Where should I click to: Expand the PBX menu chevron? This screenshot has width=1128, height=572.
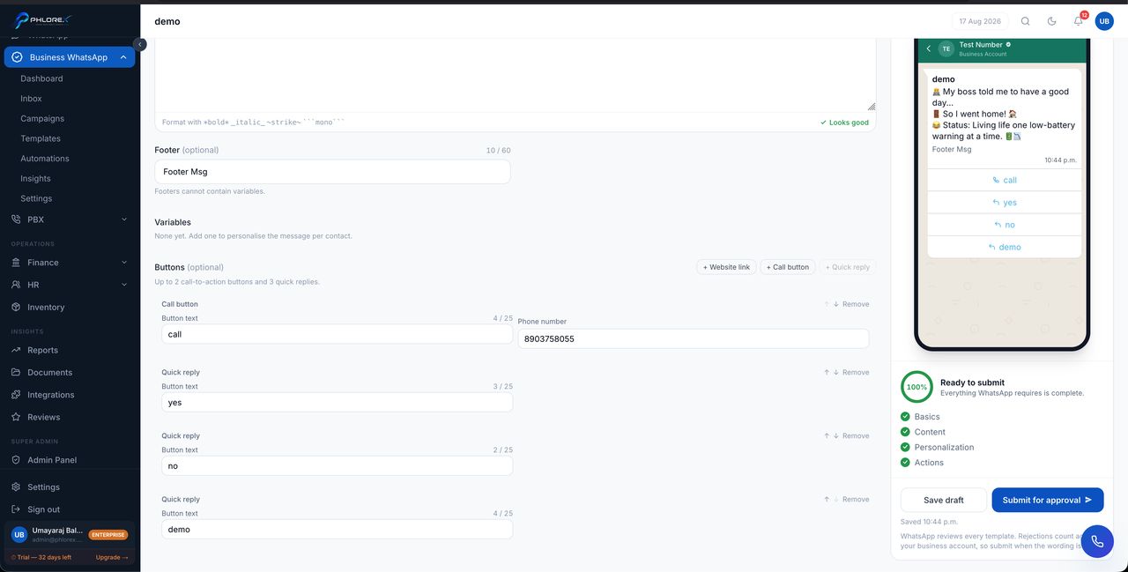point(123,219)
